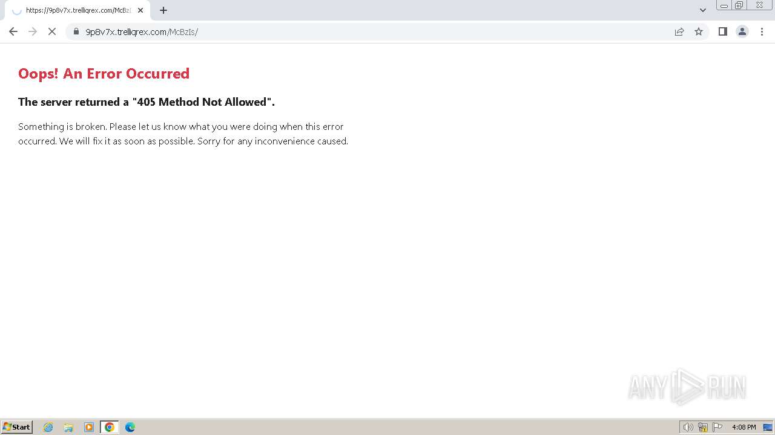
Task: Click the 'Oops! An Error Occurred' heading
Action: pyautogui.click(x=104, y=74)
